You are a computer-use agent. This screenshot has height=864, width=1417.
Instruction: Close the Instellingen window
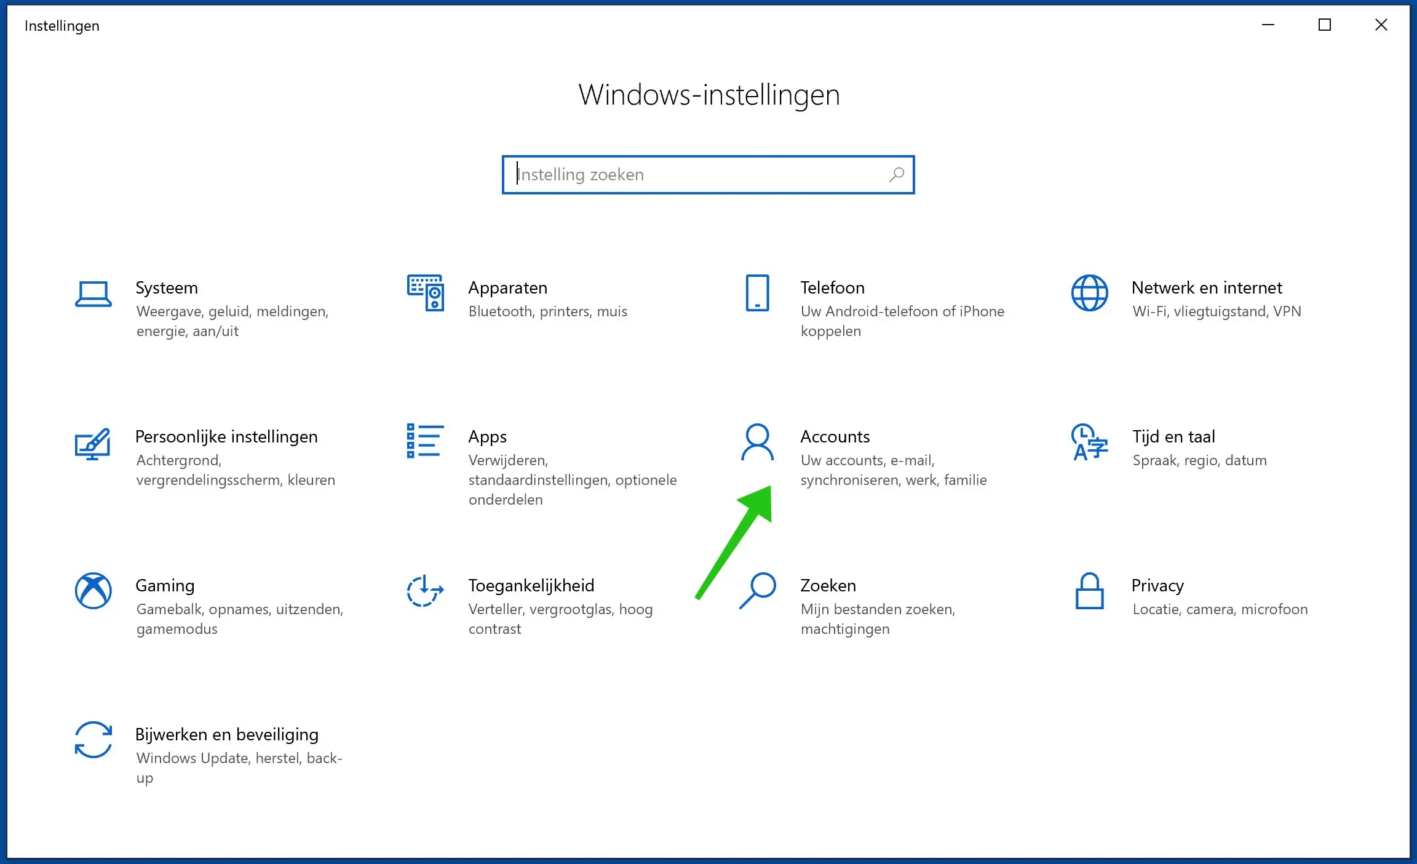coord(1381,25)
